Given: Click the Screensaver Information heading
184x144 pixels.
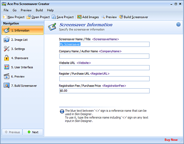Looking at the screenshot, I should 86,25.
